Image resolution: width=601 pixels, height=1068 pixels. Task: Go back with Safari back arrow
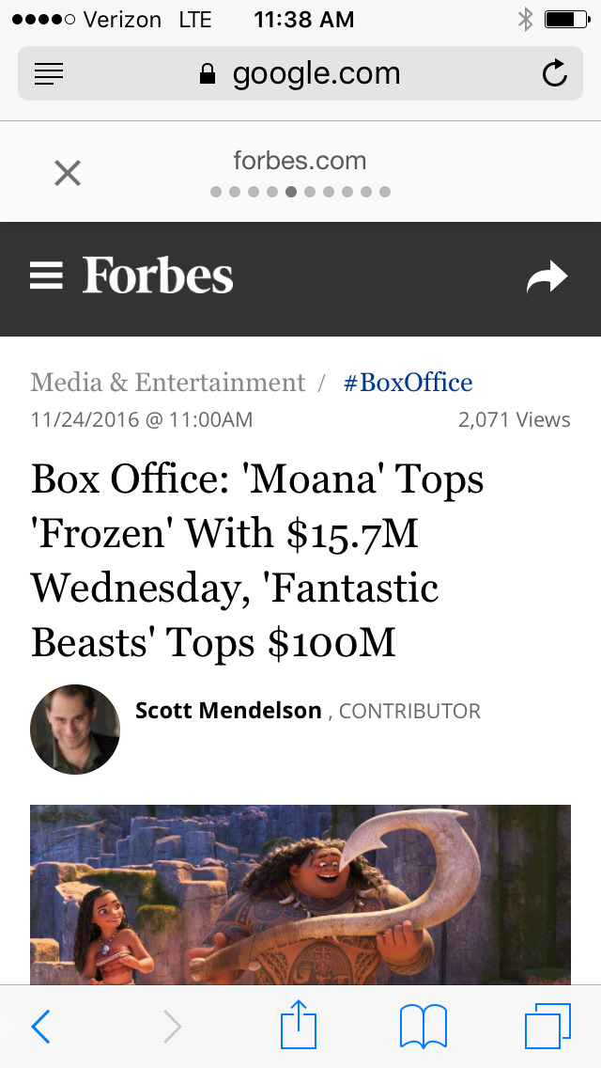pos(40,1027)
